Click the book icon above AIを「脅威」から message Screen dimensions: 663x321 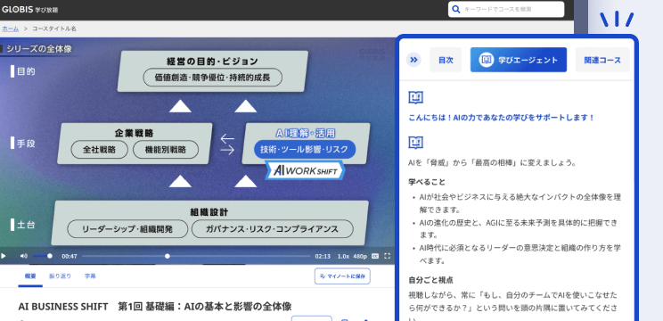coord(415,143)
